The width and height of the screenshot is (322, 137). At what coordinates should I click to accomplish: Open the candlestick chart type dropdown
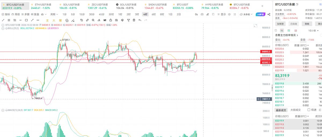pos(44,14)
